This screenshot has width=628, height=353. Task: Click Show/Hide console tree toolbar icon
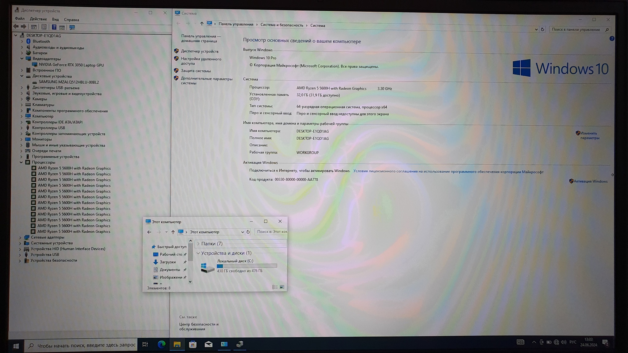click(x=34, y=27)
